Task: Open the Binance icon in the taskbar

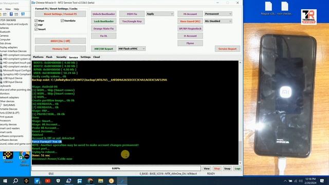Action: tap(26, 180)
